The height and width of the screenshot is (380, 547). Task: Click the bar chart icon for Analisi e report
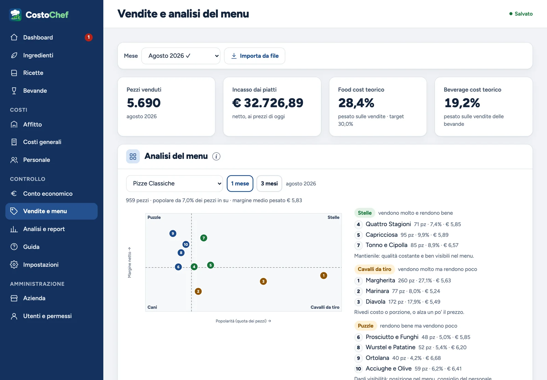(14, 229)
